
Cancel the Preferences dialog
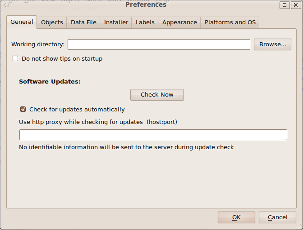click(x=277, y=217)
